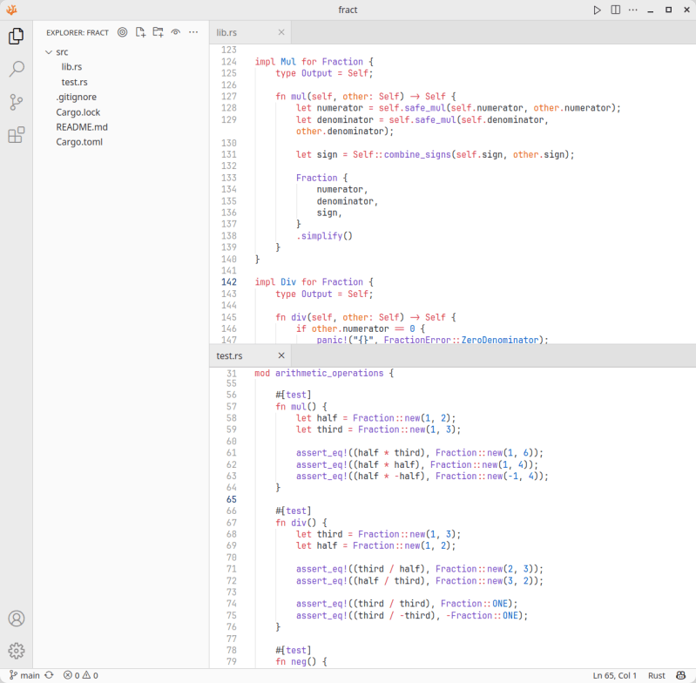
Task: Open Cargo.toml file
Action: [79, 142]
